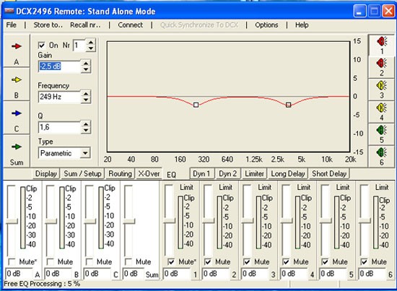Click Connect in the menu bar
The height and width of the screenshot is (291, 397).
click(x=131, y=25)
